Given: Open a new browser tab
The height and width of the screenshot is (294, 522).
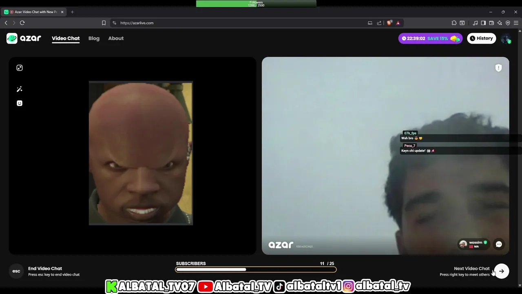Looking at the screenshot, I should (72, 12).
